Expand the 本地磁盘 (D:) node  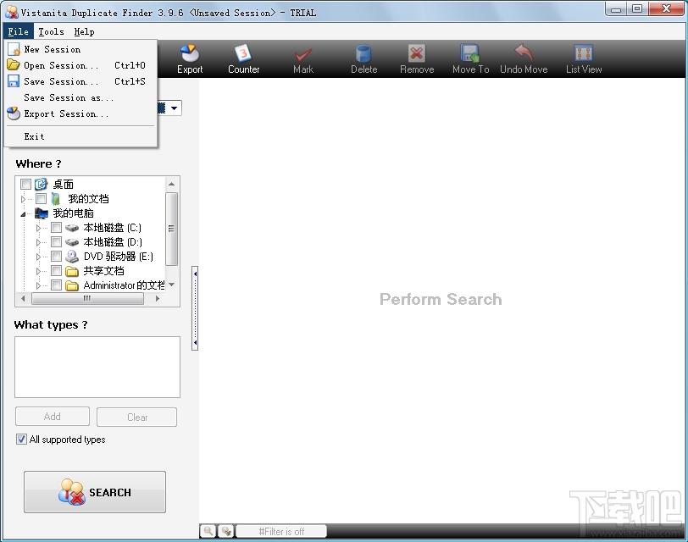pyautogui.click(x=38, y=242)
